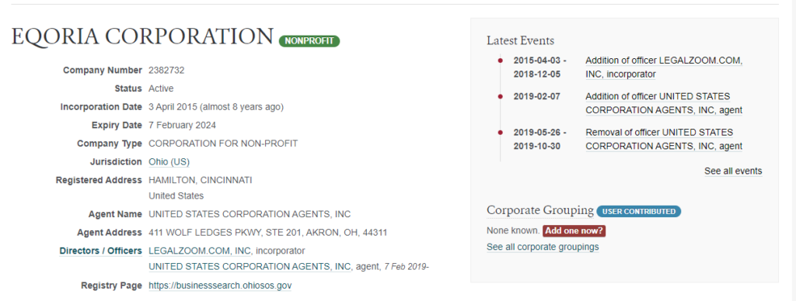Click the Add one now? button
This screenshot has width=796, height=301.
pyautogui.click(x=574, y=230)
